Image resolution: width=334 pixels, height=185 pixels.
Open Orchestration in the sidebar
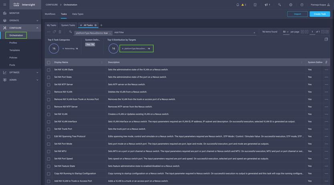point(16,35)
